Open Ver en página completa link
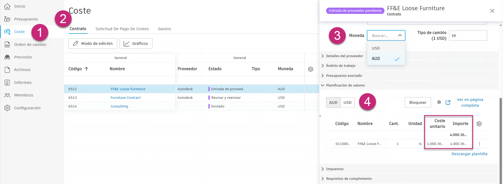The image size is (503, 184). 470,102
